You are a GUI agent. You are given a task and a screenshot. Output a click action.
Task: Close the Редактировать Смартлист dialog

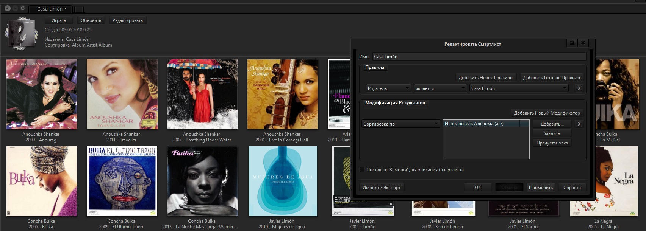click(x=583, y=43)
